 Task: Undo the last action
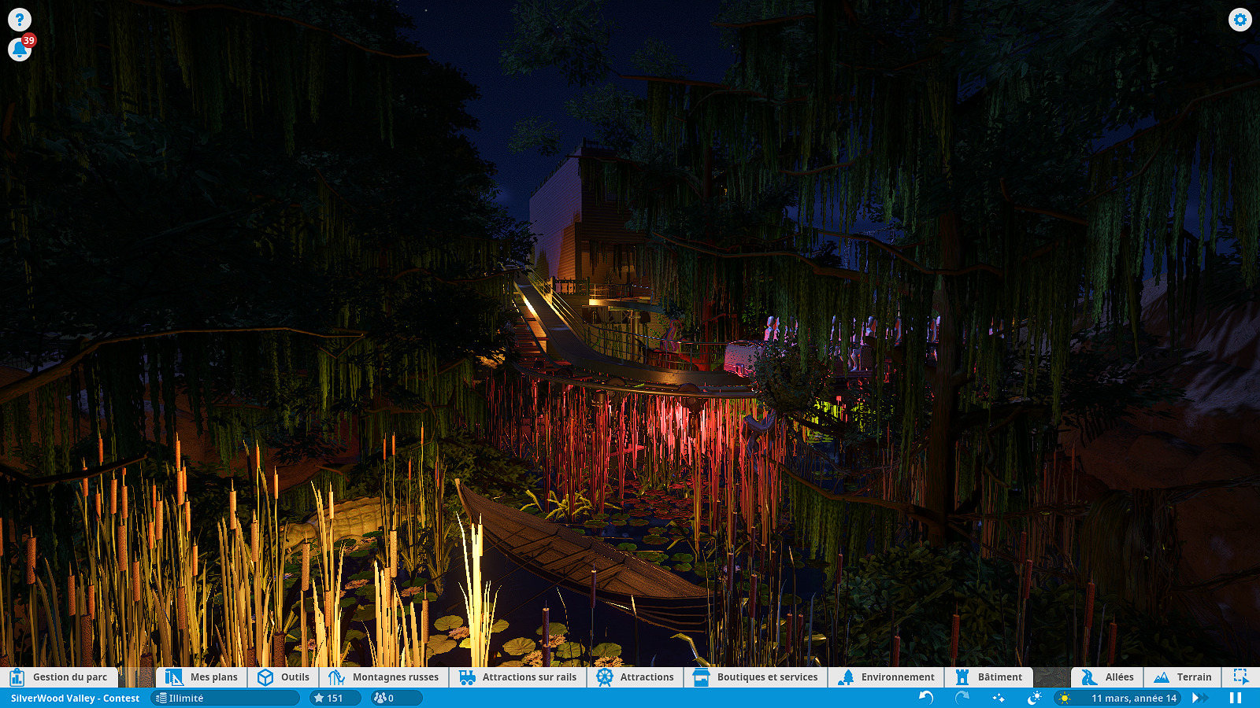click(x=926, y=698)
